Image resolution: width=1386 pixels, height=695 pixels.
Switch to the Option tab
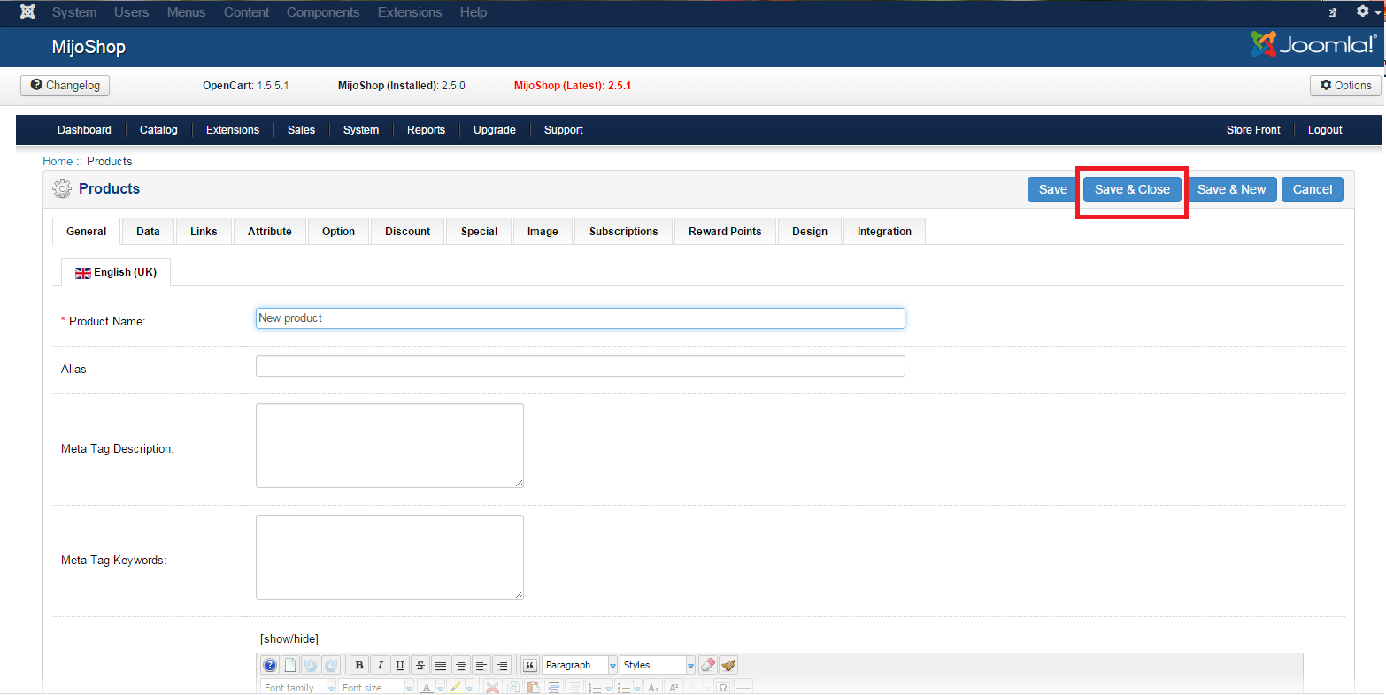tap(338, 231)
